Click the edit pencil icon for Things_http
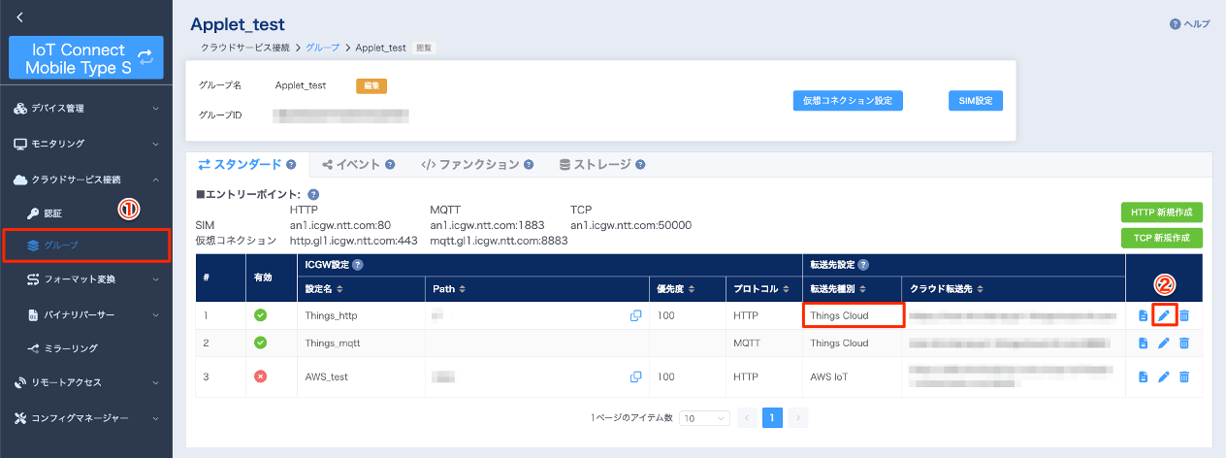Screen dimensions: 1226x458 point(1164,315)
